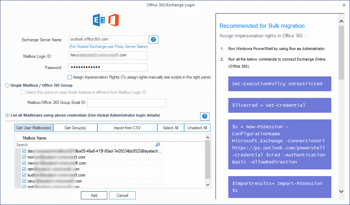Click the Add button
The width and height of the screenshot is (350, 205).
point(94,195)
